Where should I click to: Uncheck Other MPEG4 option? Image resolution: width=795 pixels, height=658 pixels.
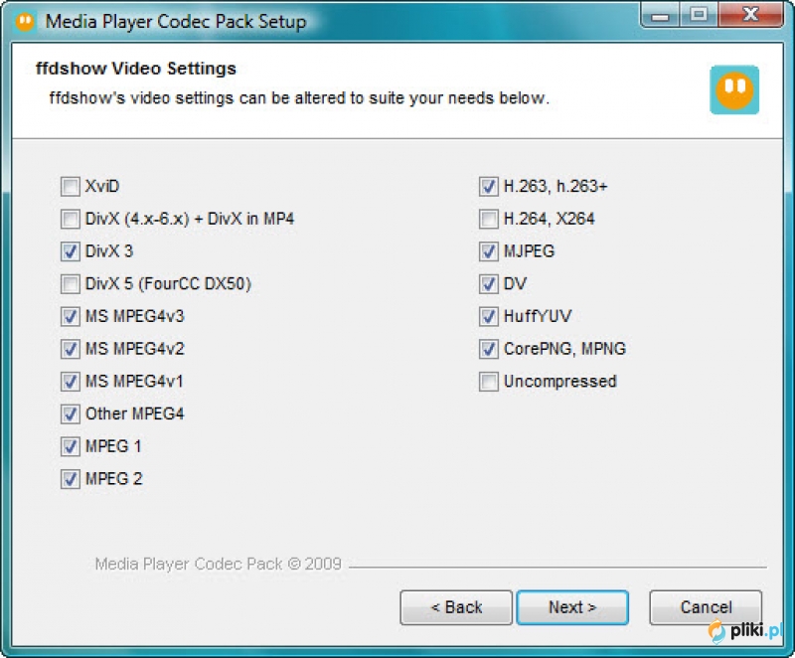(x=70, y=413)
